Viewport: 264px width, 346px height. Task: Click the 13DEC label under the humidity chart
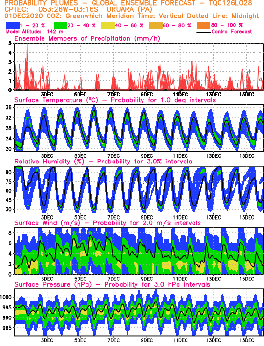pos(214,217)
